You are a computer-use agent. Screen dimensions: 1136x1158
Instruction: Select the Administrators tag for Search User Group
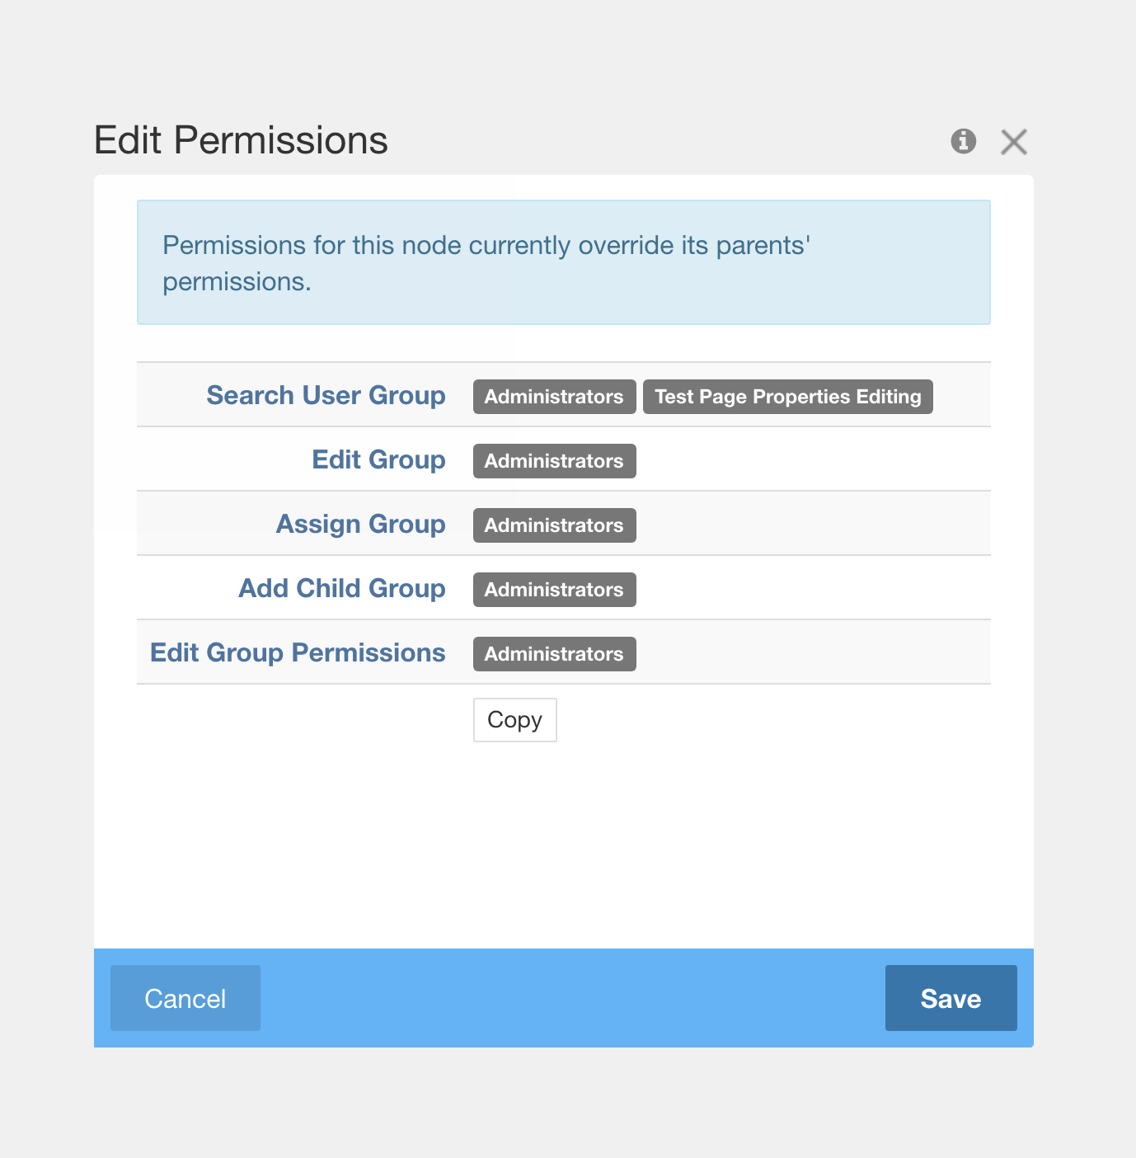click(x=554, y=397)
